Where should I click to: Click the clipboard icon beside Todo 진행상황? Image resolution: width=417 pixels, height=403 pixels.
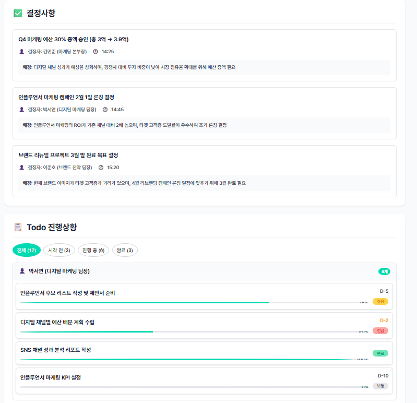click(18, 227)
